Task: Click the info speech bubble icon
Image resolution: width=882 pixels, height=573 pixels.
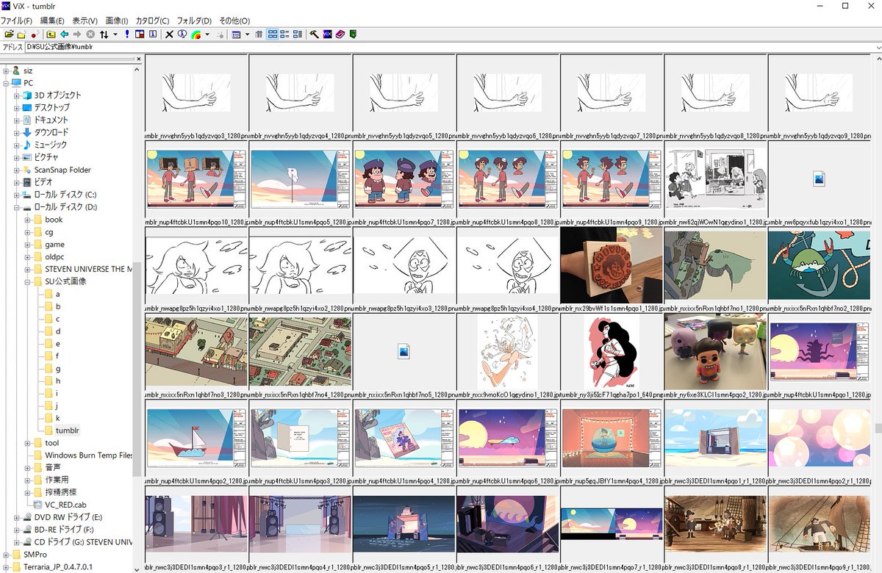Action: pos(182,34)
